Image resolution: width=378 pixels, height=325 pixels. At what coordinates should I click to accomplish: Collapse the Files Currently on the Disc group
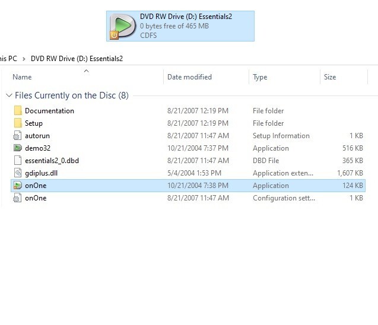tap(9, 95)
